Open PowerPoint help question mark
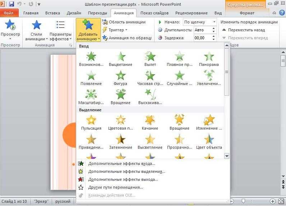This screenshot has width=286, height=206. pyautogui.click(x=282, y=13)
